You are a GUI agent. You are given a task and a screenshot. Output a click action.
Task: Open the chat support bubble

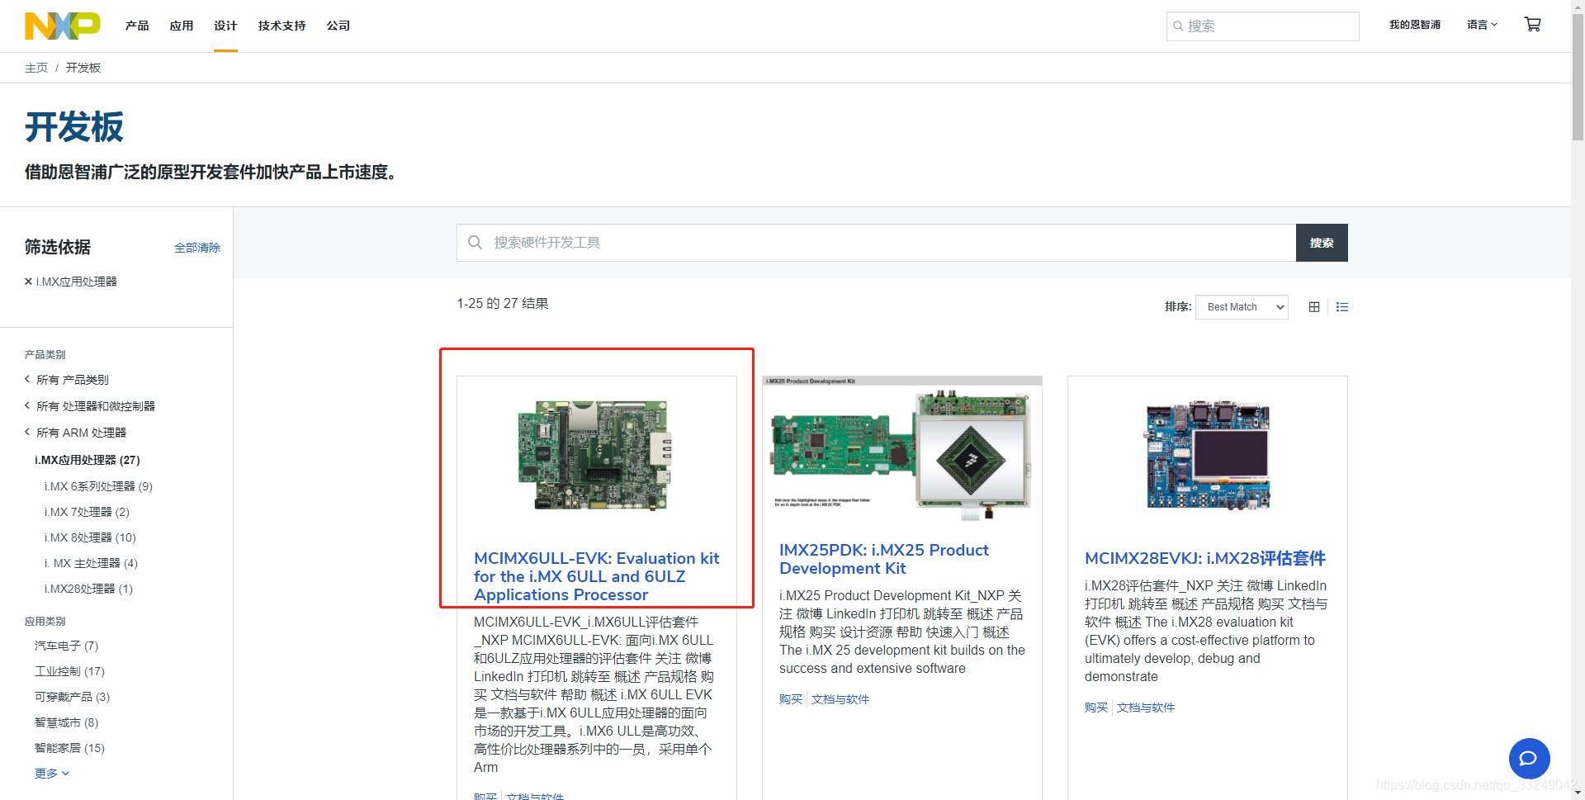click(x=1529, y=758)
